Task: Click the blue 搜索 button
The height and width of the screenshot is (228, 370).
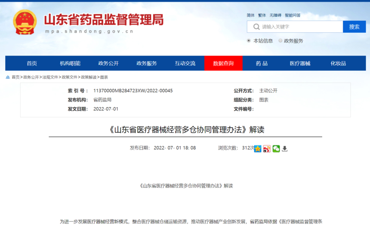Action: click(354, 27)
